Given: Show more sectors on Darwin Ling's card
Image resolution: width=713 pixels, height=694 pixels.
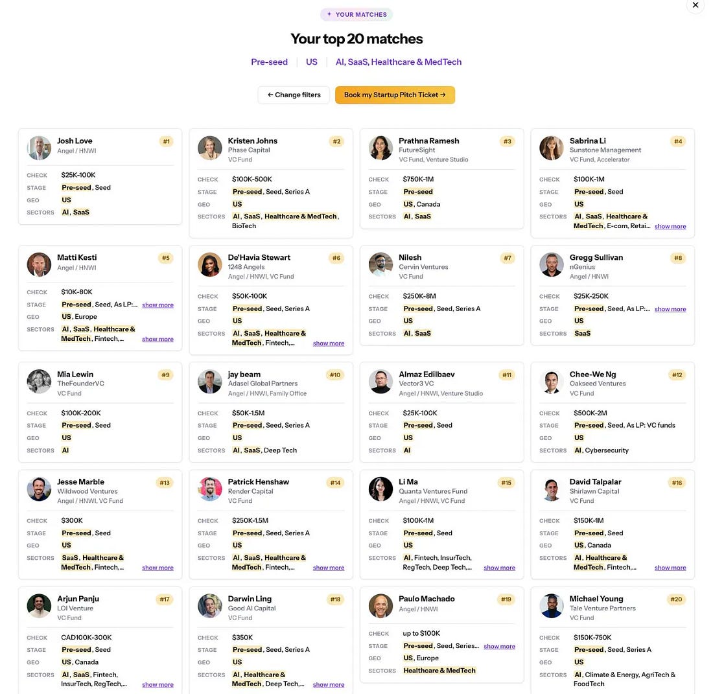Looking at the screenshot, I should click(329, 684).
